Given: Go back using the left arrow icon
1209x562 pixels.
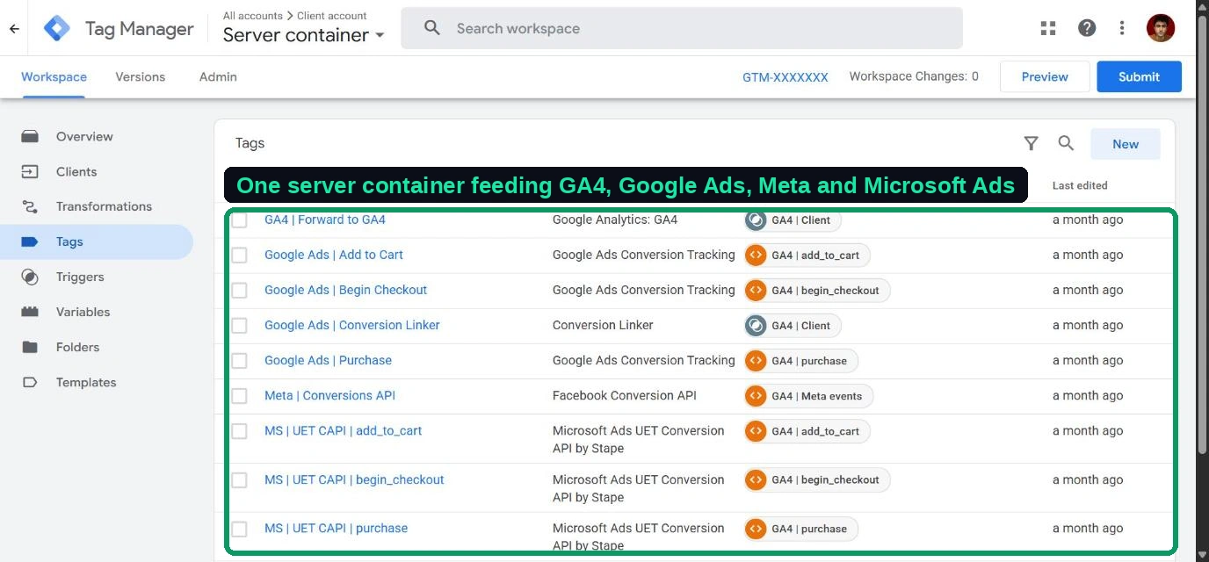Looking at the screenshot, I should 14,28.
